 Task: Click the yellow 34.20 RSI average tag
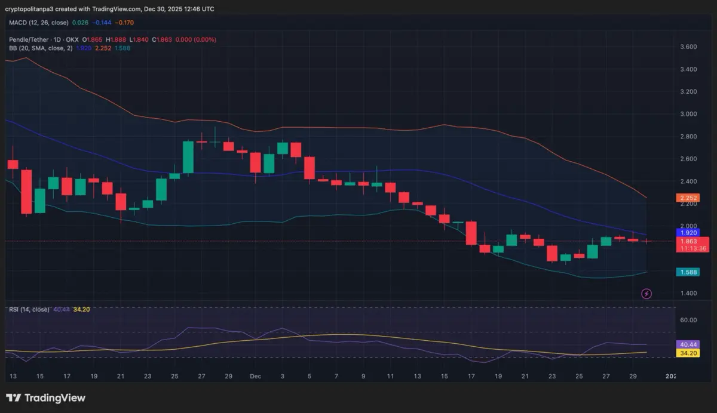pos(687,353)
